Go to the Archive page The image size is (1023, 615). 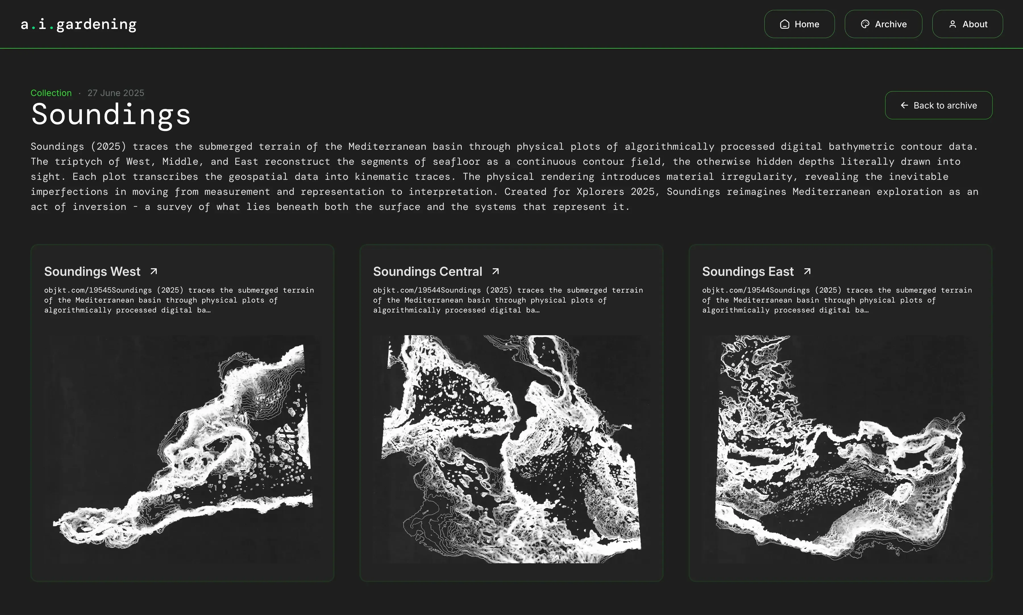(883, 24)
